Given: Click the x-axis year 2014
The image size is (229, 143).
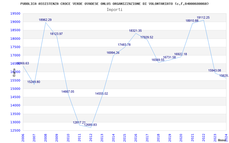Looking at the screenshot, I should click(113, 138).
